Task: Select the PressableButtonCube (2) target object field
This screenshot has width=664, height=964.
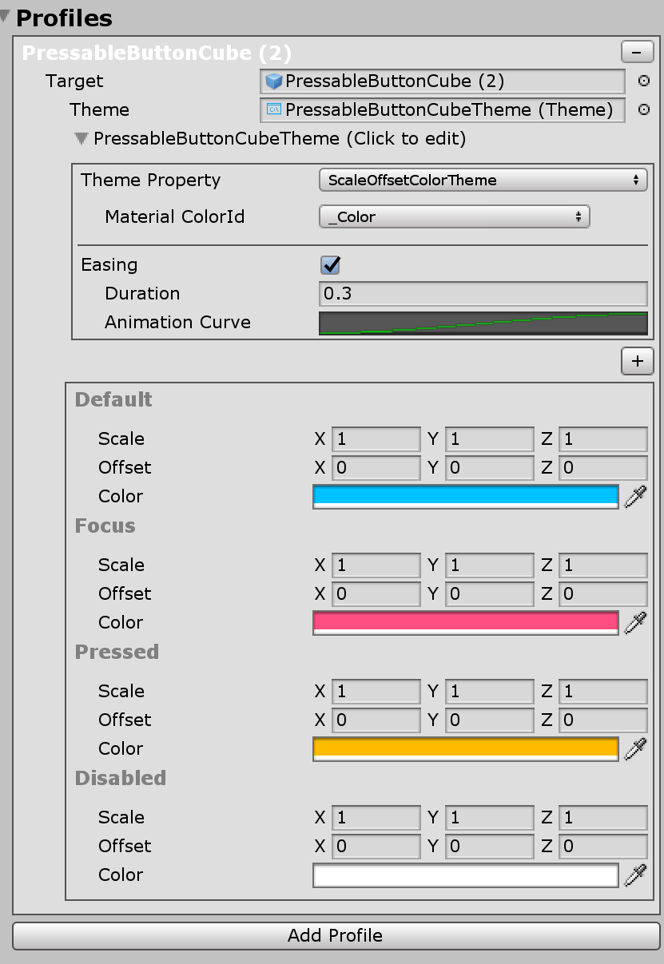Action: click(443, 81)
